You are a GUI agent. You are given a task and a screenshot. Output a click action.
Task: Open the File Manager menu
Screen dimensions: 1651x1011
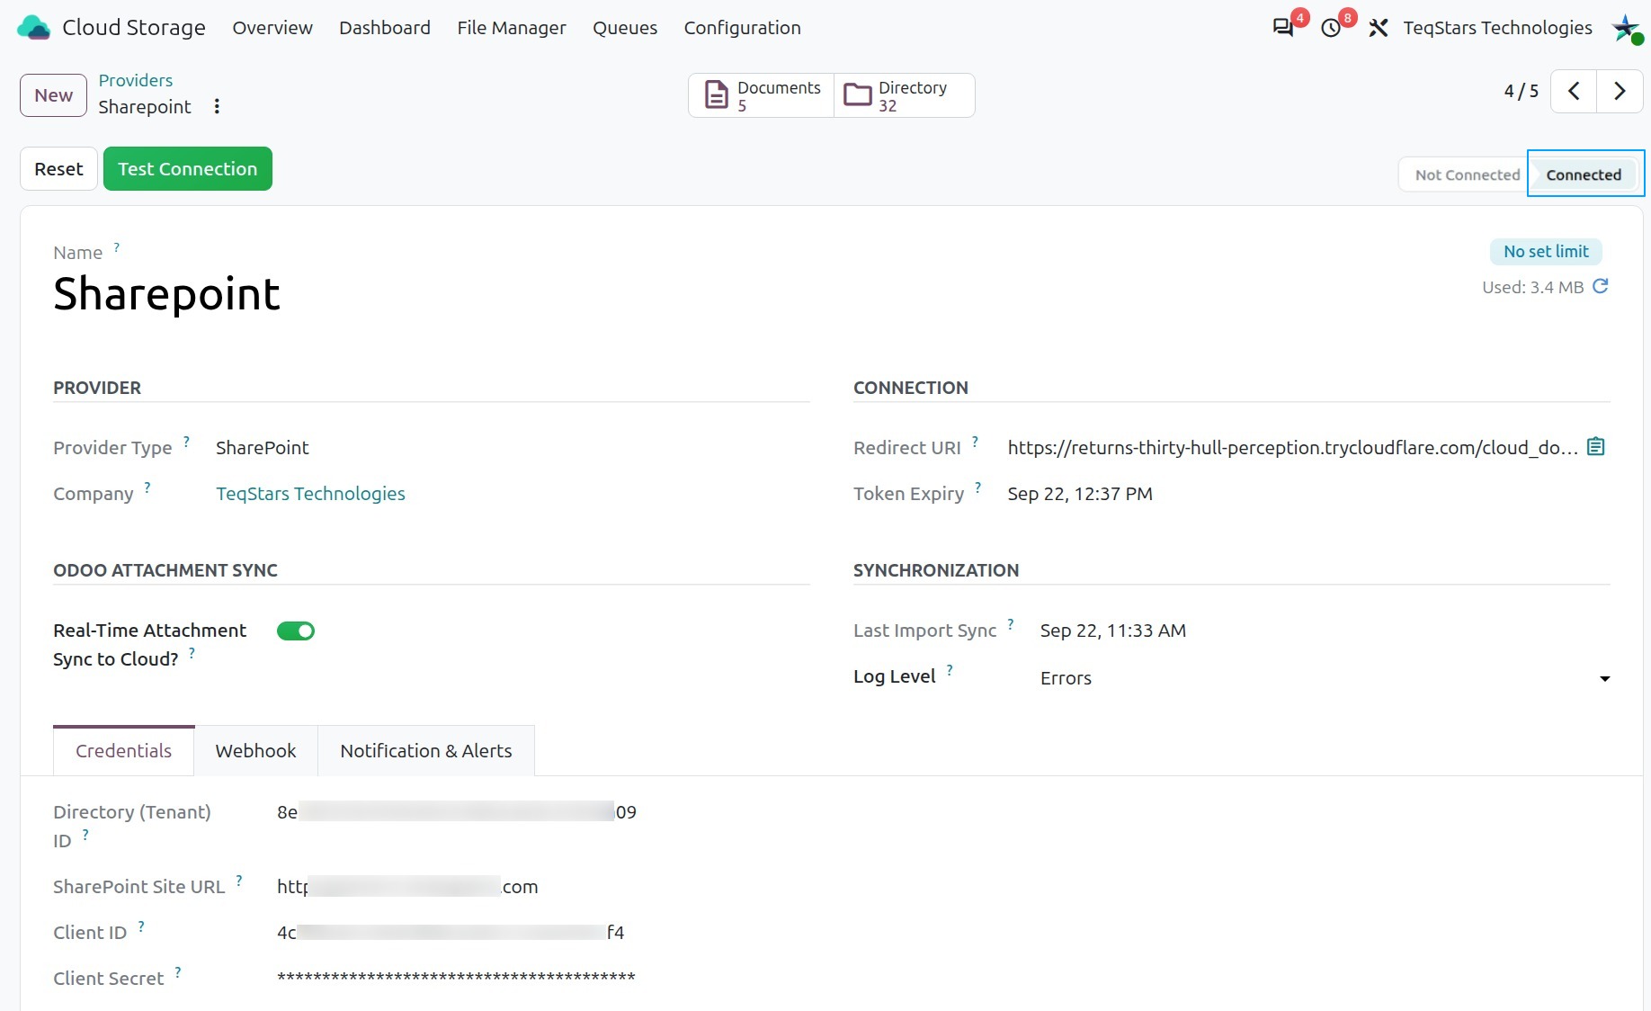(512, 28)
